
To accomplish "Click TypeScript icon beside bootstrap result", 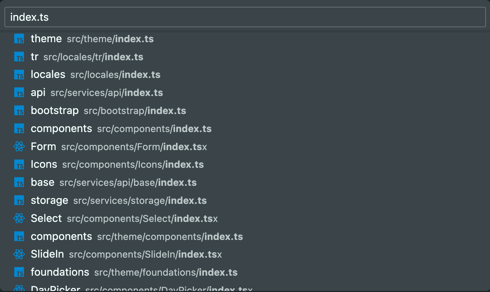I will [x=19, y=111].
